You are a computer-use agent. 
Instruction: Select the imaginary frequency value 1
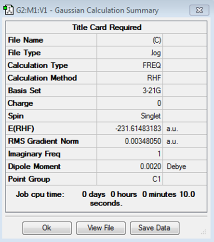[x=159, y=154]
